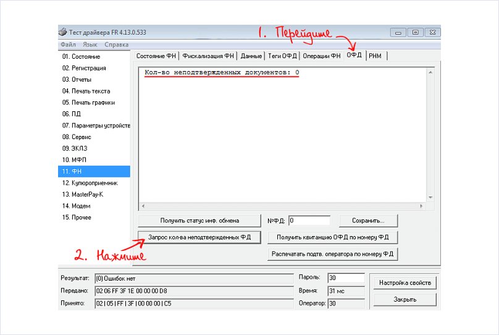Select 01. Состояние in the sidebar list

[x=81, y=57]
